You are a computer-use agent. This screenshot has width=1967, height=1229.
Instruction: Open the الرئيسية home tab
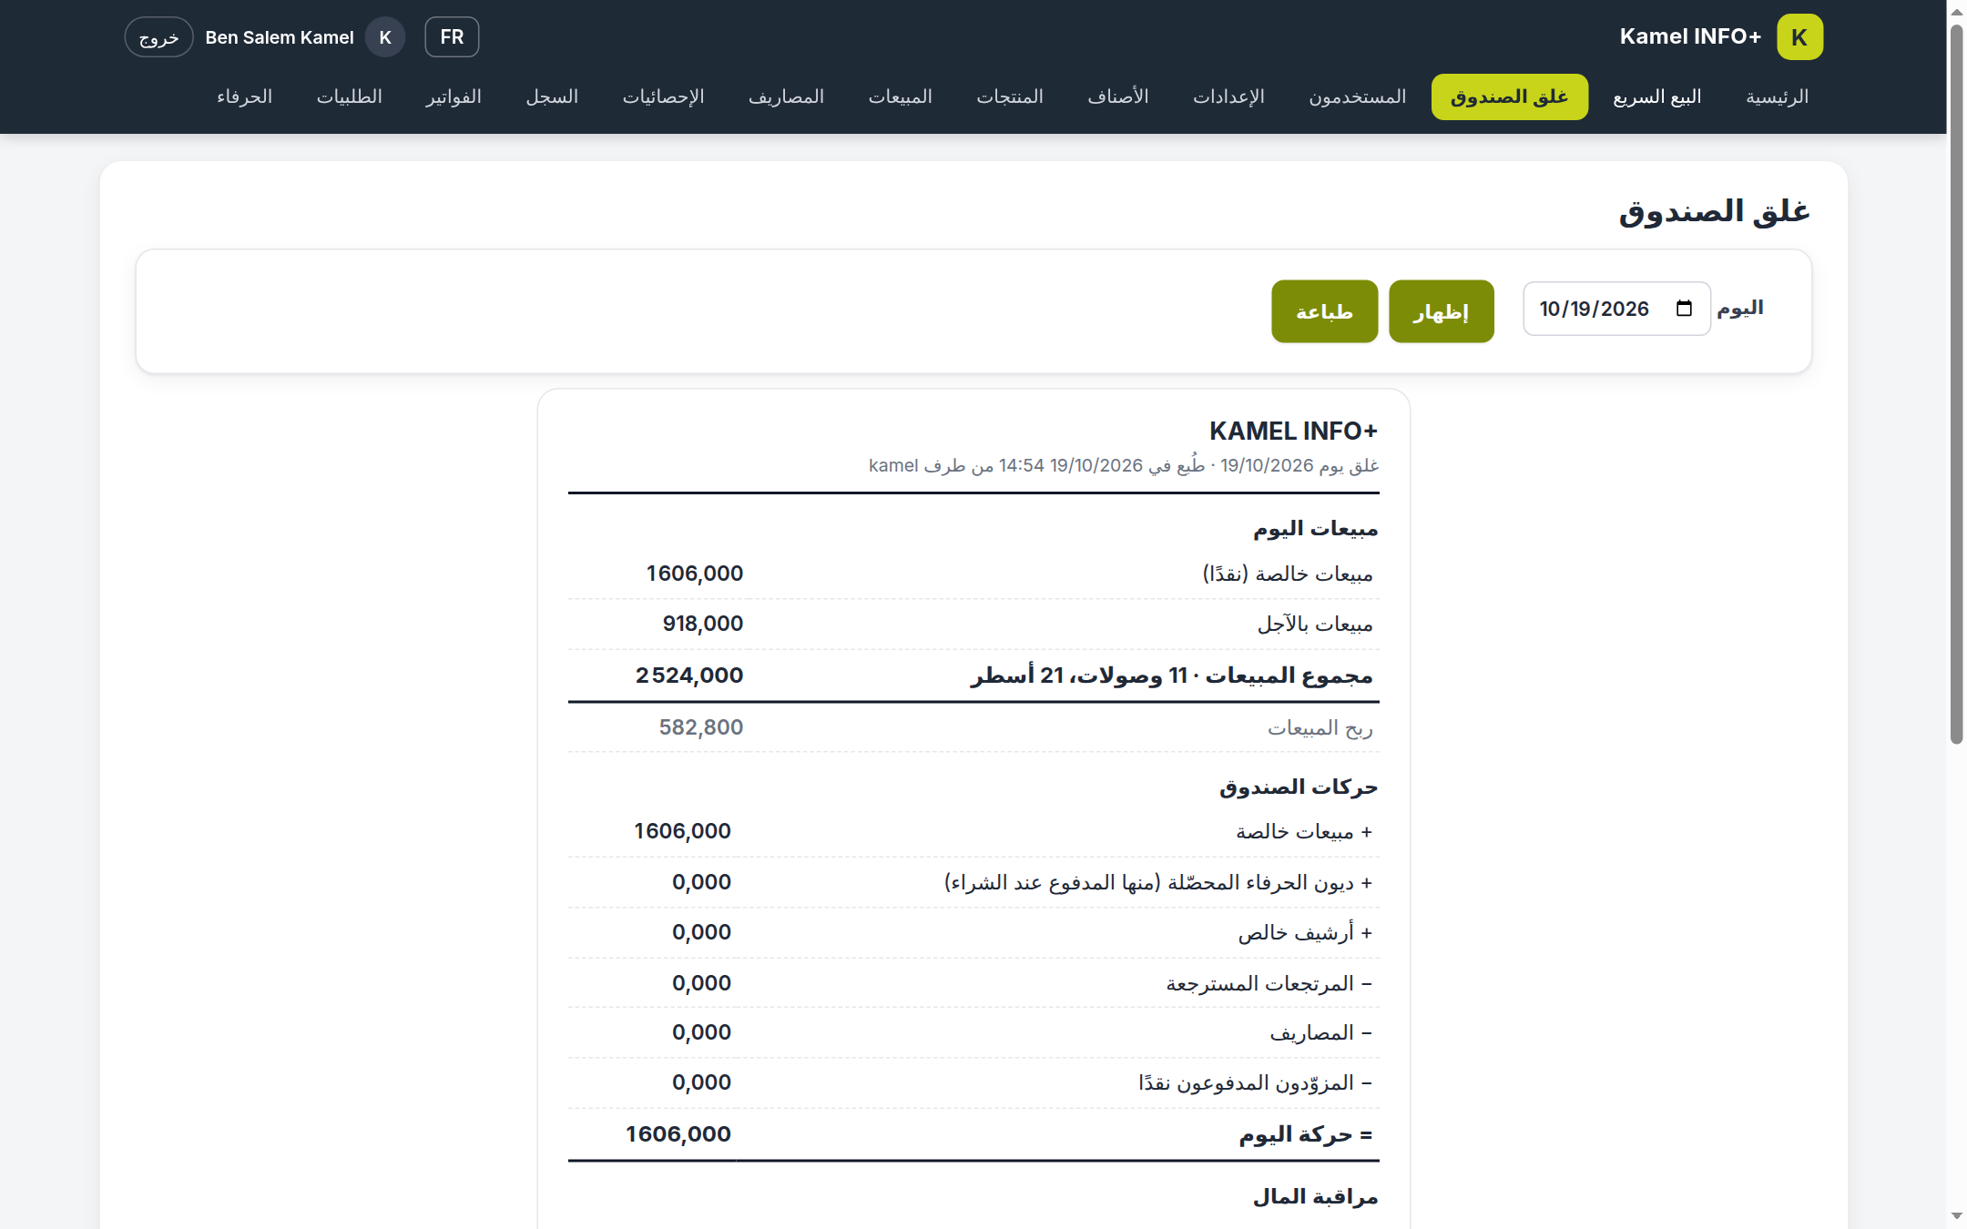coord(1777,96)
